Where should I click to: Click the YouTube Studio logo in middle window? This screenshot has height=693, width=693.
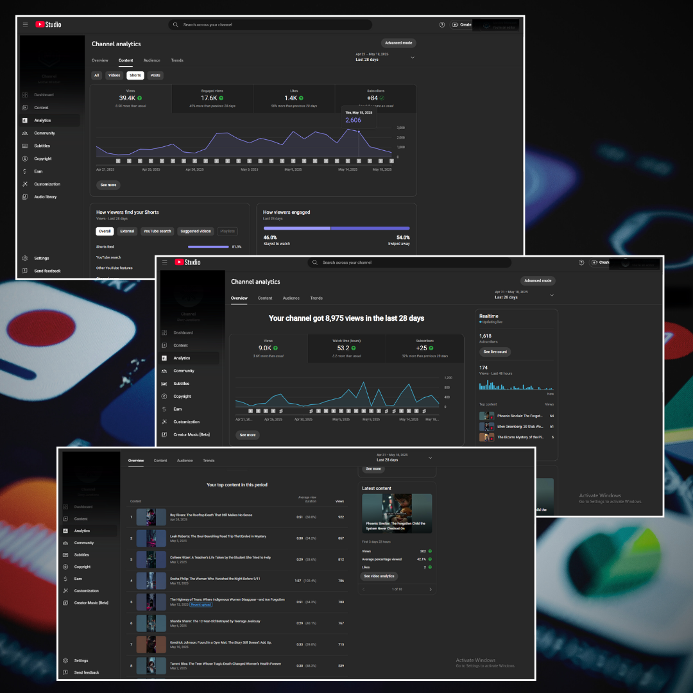click(x=187, y=262)
